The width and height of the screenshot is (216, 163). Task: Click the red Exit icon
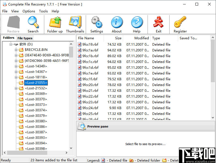click(158, 22)
